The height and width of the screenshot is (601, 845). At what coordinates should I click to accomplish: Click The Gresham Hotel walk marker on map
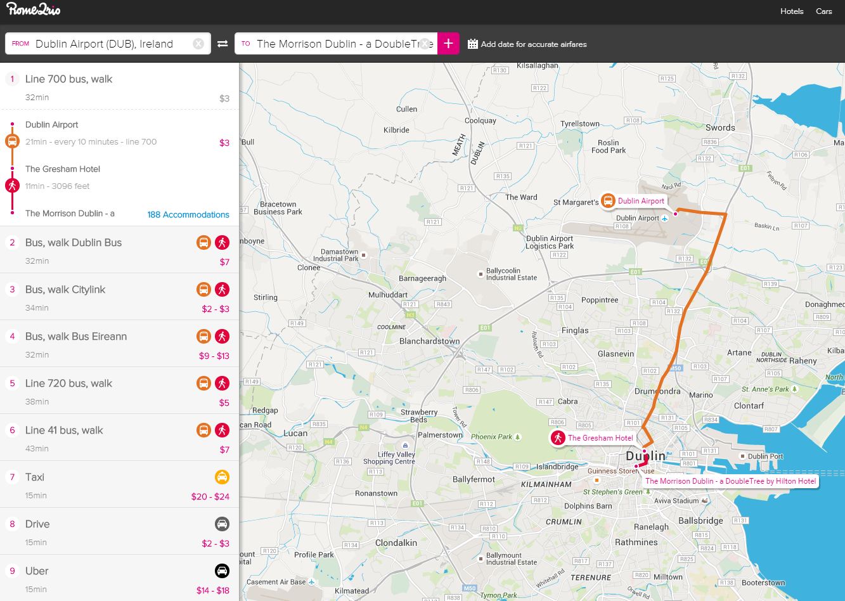(558, 437)
